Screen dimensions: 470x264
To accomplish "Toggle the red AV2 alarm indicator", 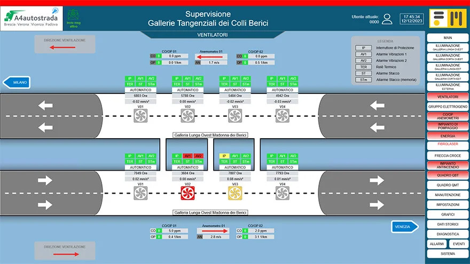I will (x=198, y=156).
